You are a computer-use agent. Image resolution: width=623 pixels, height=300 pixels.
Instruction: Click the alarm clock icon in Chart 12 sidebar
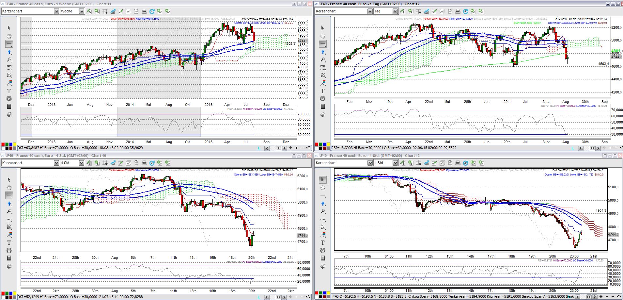click(323, 99)
